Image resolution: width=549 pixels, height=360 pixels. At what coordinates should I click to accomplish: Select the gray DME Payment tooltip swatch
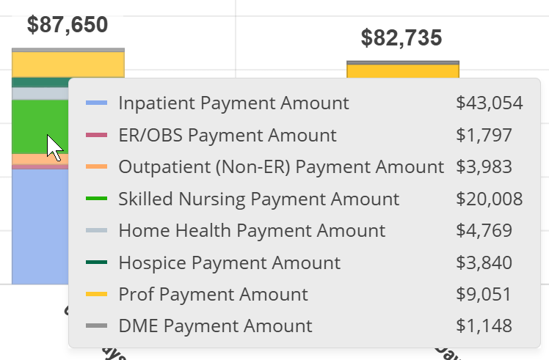96,326
